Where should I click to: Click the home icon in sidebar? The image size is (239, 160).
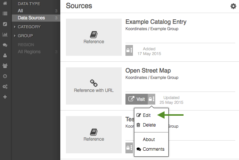(5, 3)
